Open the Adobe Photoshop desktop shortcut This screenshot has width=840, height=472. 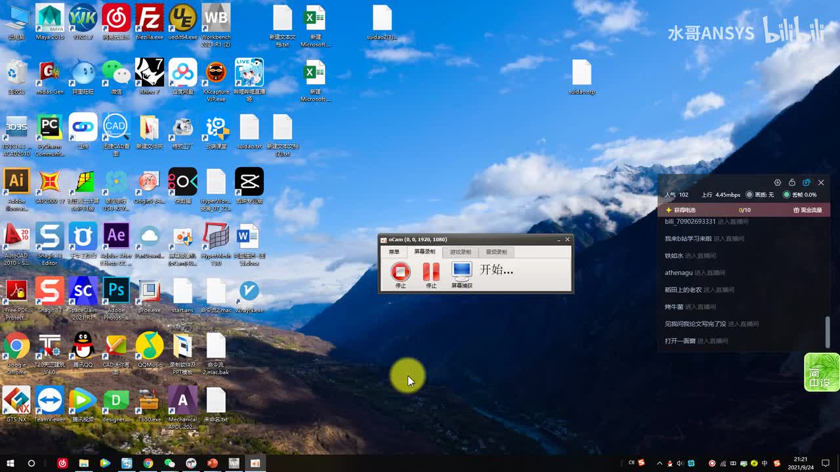point(116,300)
